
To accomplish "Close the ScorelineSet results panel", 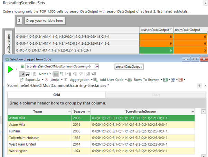I will 205,86.
